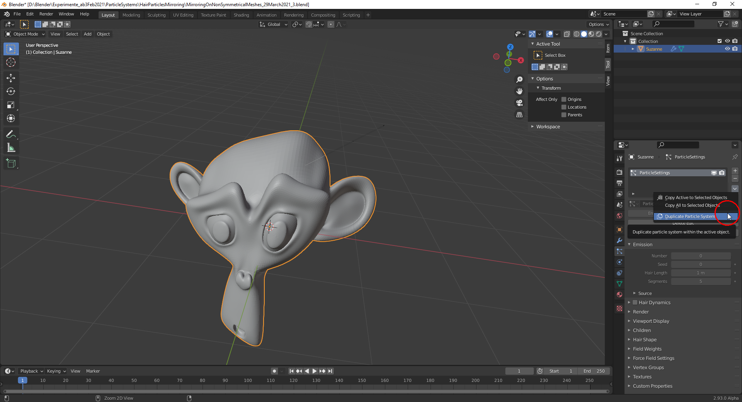
Task: Select the Cursor tool in left toolbar
Action: (11, 62)
